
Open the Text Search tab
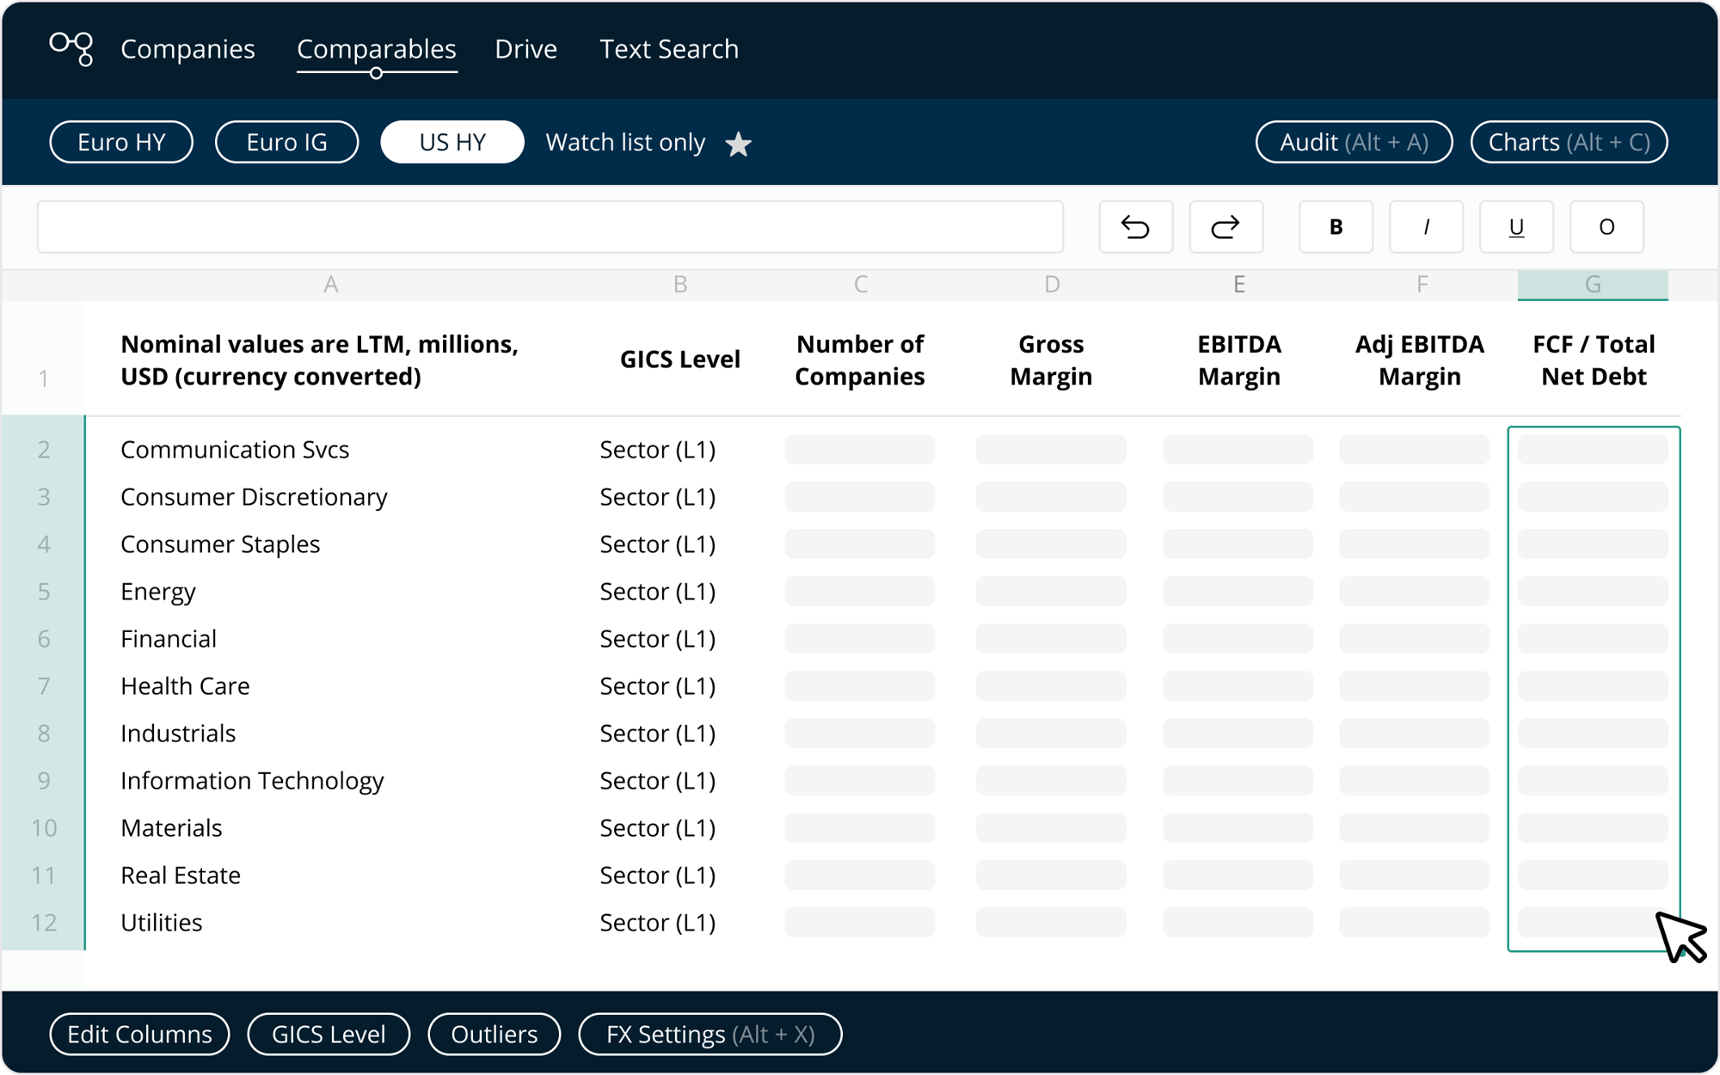click(669, 49)
